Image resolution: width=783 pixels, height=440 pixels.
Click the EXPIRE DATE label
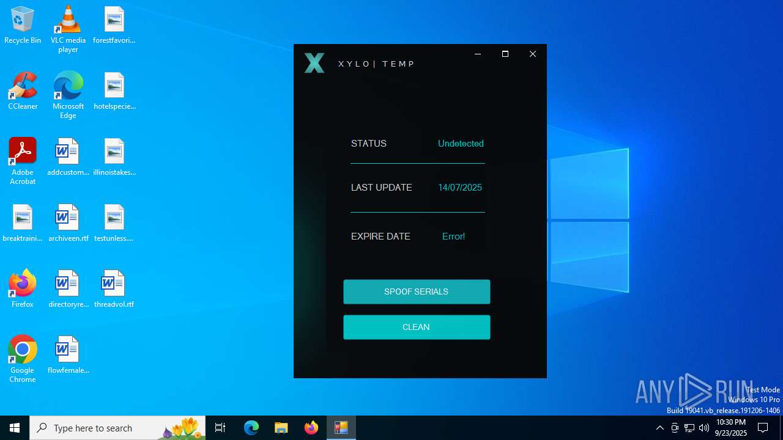pyautogui.click(x=380, y=237)
